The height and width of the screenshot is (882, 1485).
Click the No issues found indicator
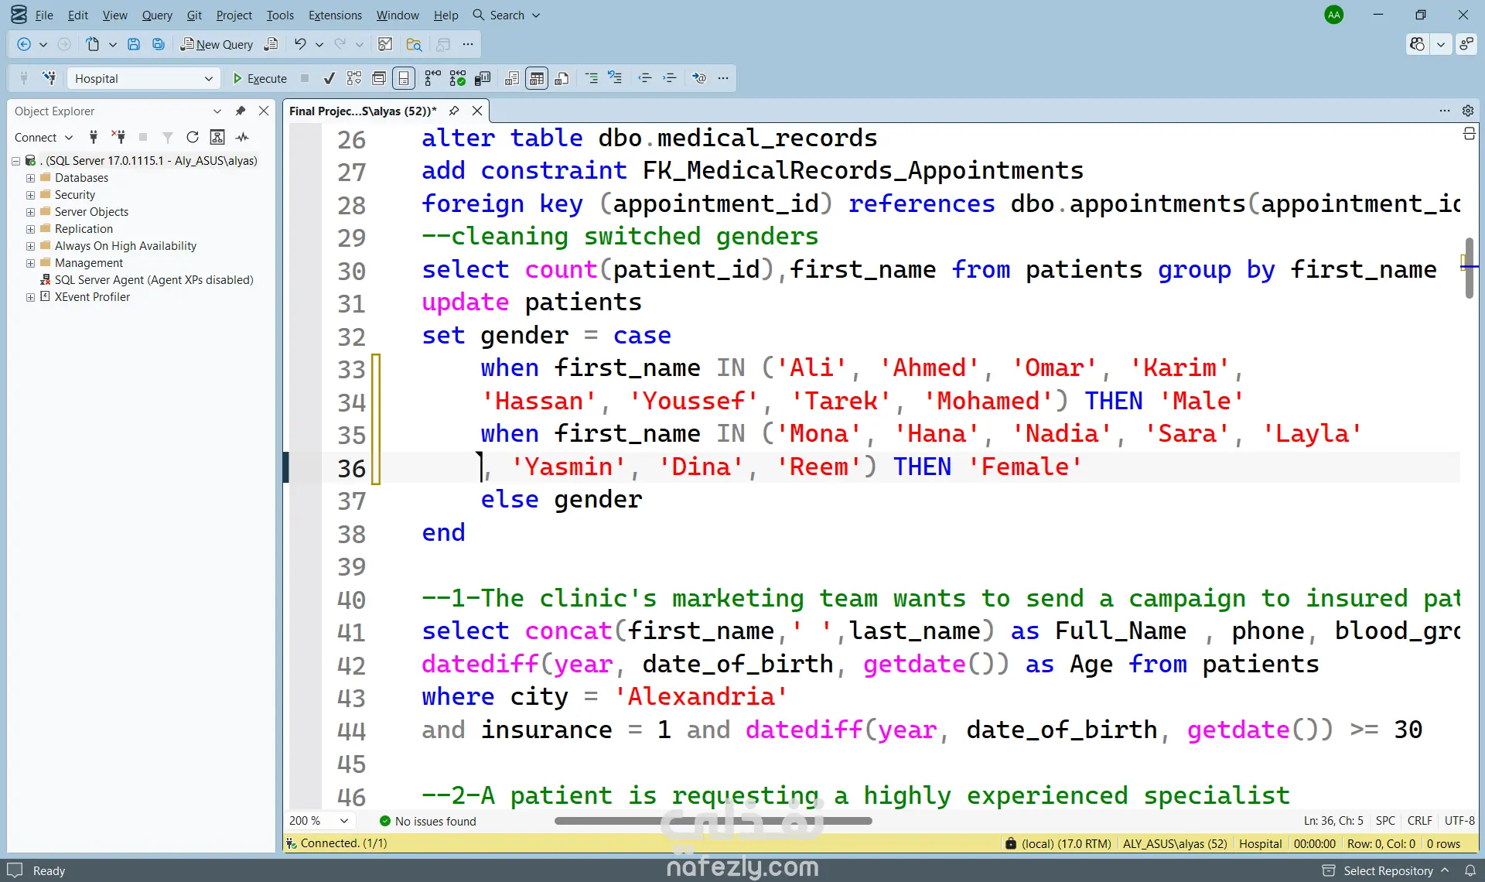pos(428,821)
